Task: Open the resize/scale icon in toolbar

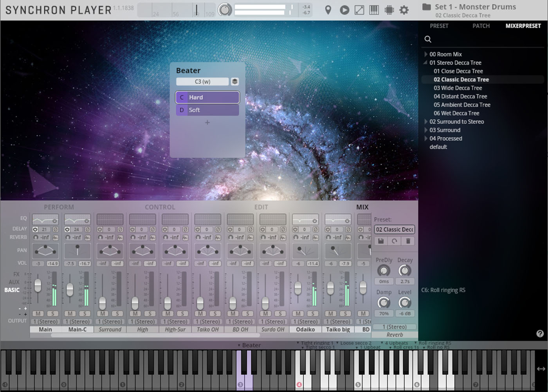Action: tap(359, 10)
